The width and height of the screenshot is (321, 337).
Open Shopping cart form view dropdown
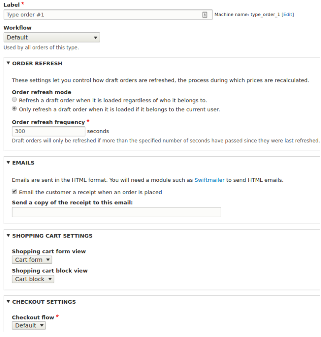point(32,260)
